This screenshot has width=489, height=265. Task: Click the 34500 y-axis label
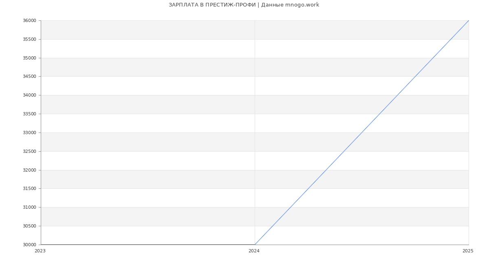[x=29, y=77]
